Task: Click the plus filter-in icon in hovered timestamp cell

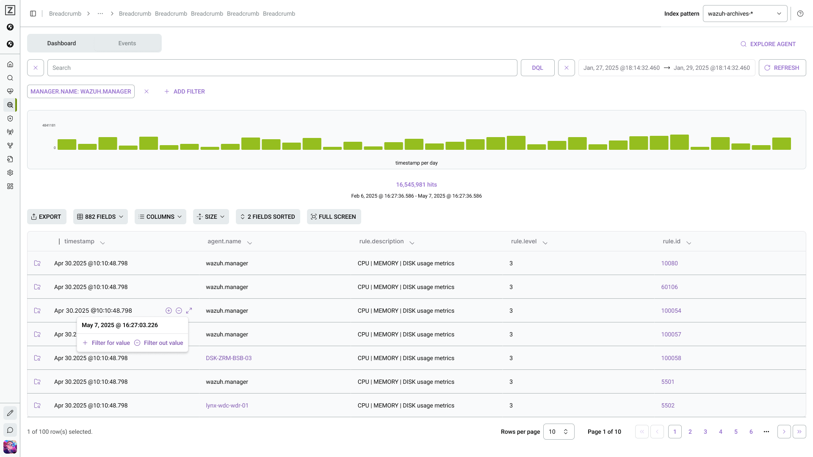Action: coord(169,311)
